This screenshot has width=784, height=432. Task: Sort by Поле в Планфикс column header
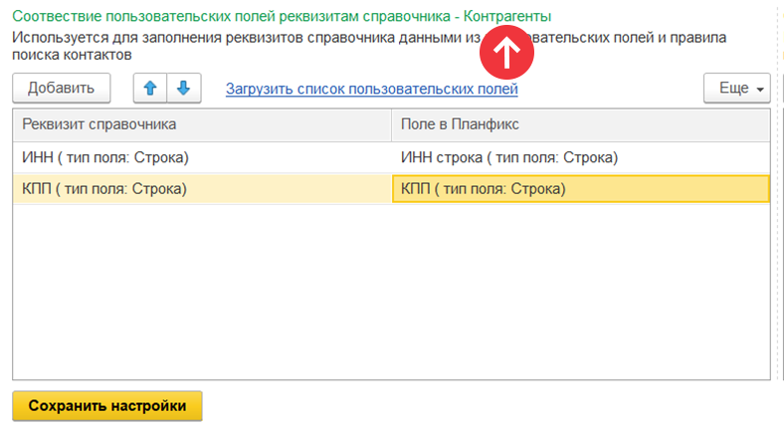pos(580,125)
